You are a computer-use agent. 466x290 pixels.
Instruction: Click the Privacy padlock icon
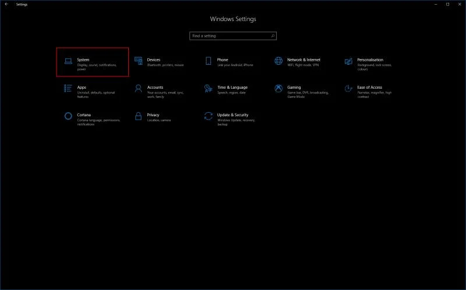click(x=139, y=116)
